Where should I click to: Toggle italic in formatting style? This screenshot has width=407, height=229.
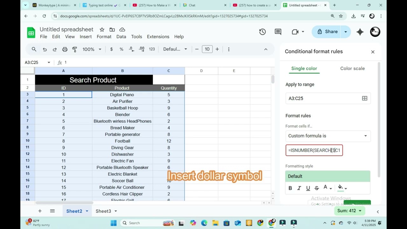pos(299,188)
